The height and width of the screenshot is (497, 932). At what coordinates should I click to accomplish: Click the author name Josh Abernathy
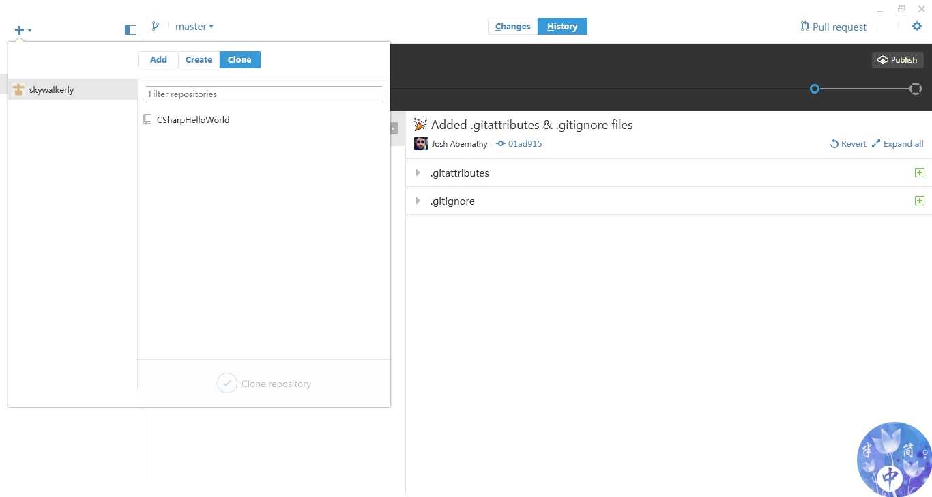click(459, 144)
